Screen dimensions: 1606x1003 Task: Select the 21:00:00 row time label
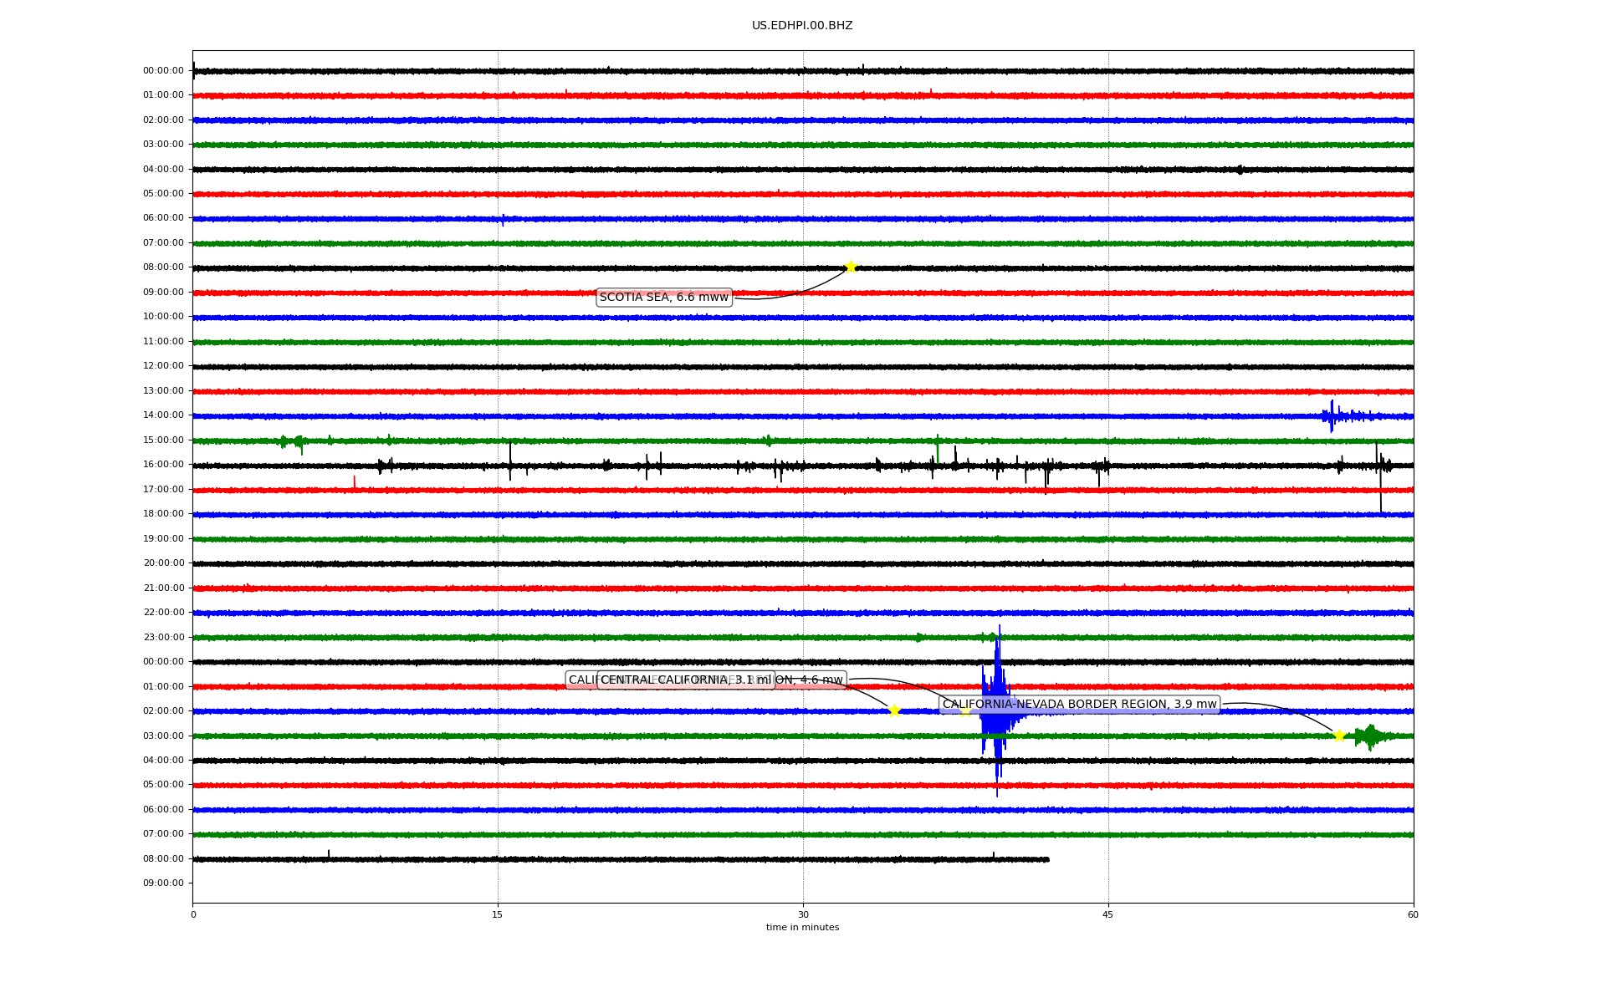tap(163, 588)
